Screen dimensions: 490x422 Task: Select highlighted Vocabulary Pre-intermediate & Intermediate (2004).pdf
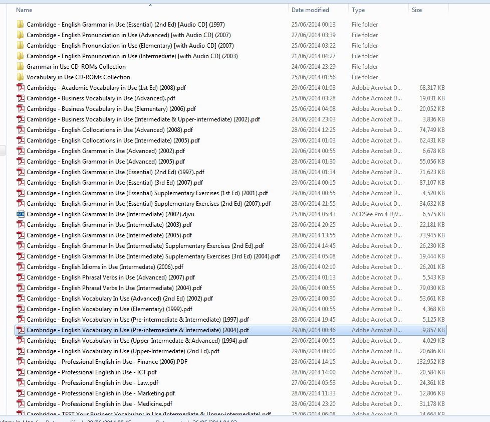(x=138, y=330)
